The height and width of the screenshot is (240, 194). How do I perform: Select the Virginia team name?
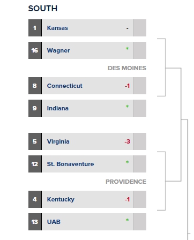[x=58, y=141]
